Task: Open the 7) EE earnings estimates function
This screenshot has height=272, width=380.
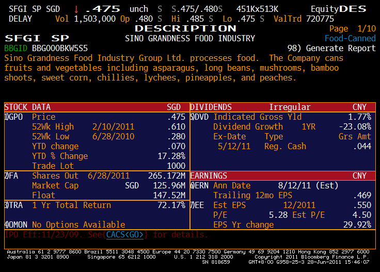Action: coord(197,205)
